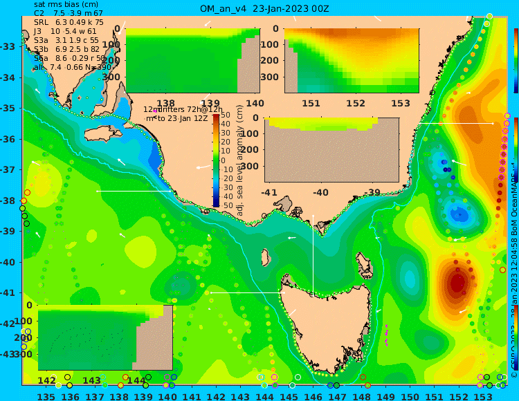The width and height of the screenshot is (519, 401).
Task: Click the title OM_an_v4 23-Jan-2023 00Z
Action: (264, 9)
